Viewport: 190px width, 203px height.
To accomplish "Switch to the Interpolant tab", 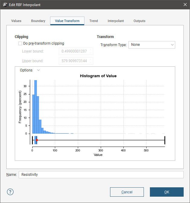I will (x=116, y=21).
